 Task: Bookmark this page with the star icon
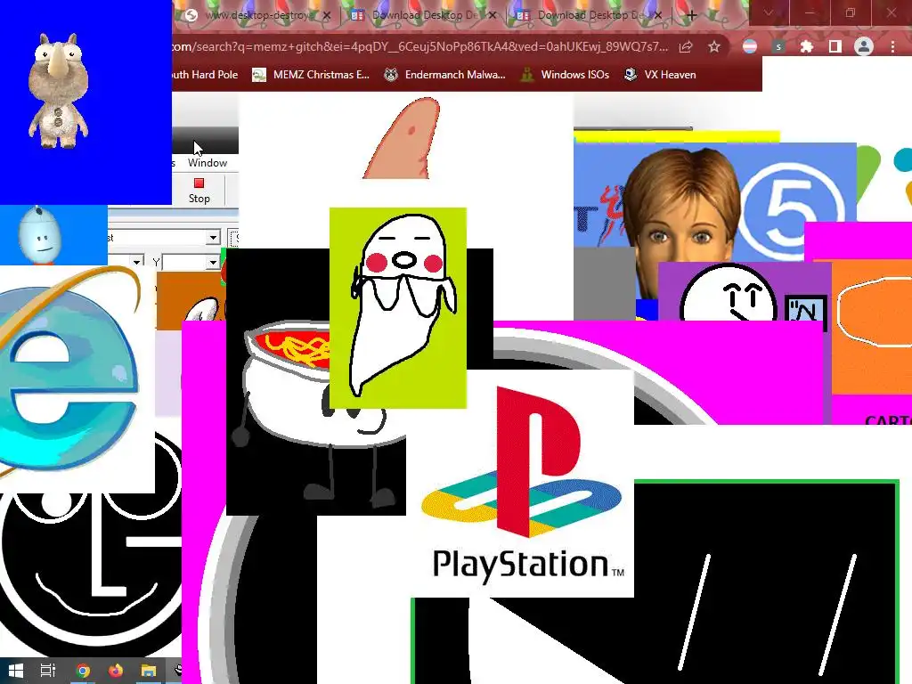coord(714,46)
